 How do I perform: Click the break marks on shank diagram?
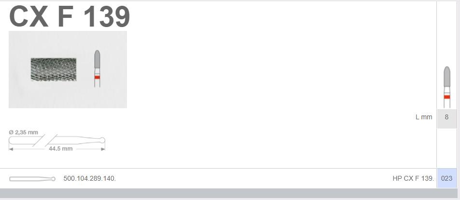45,141
